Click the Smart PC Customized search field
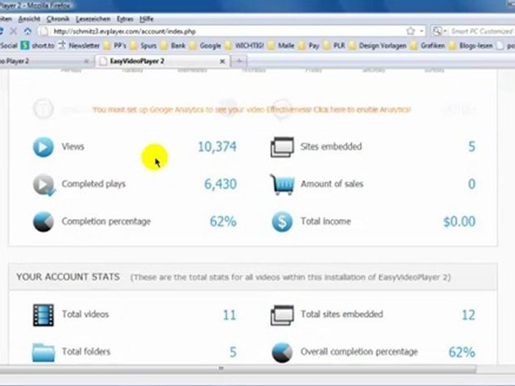Viewport: 515px width, 386px height. [x=482, y=32]
